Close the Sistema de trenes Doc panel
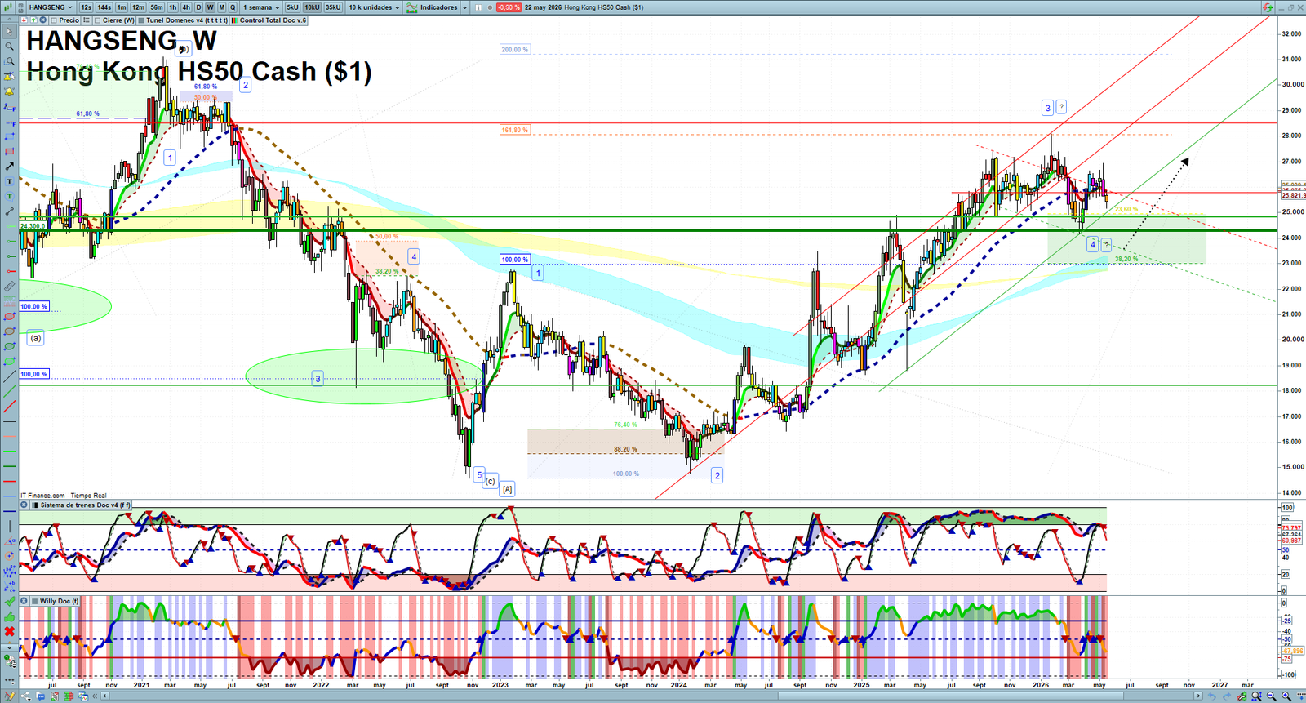This screenshot has width=1306, height=703. click(24, 505)
